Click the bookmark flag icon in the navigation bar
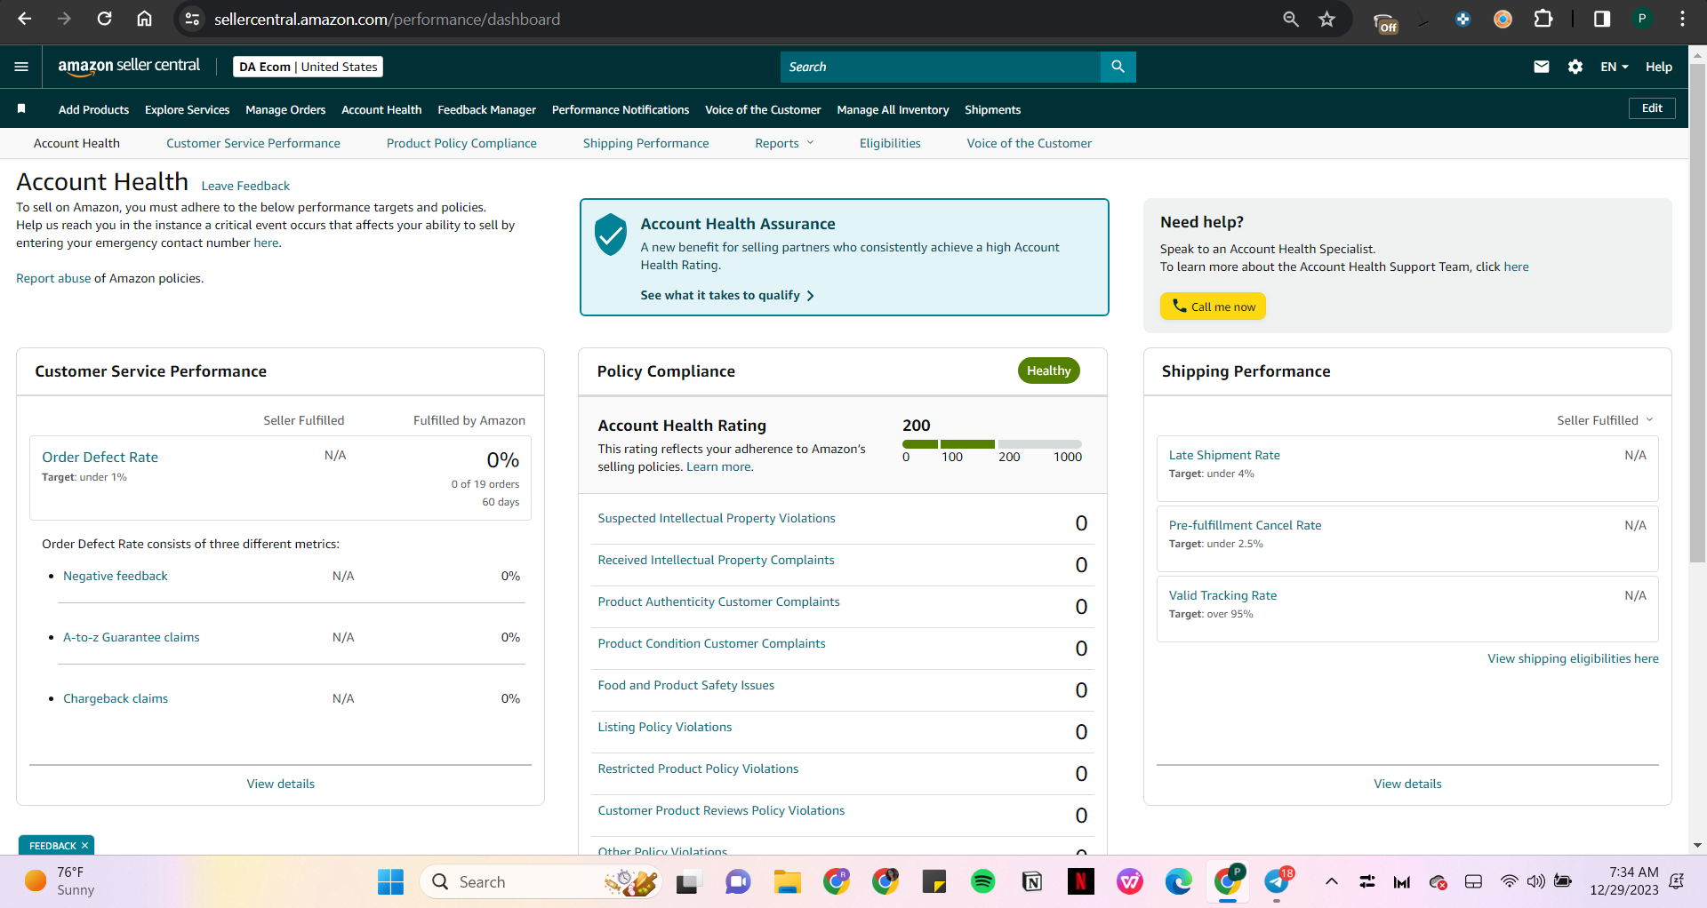The image size is (1707, 908). [x=21, y=108]
